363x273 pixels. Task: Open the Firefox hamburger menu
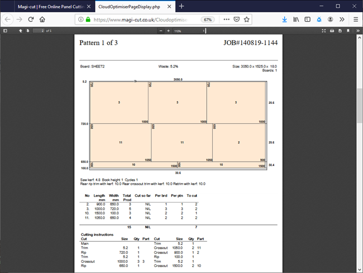[x=355, y=19]
